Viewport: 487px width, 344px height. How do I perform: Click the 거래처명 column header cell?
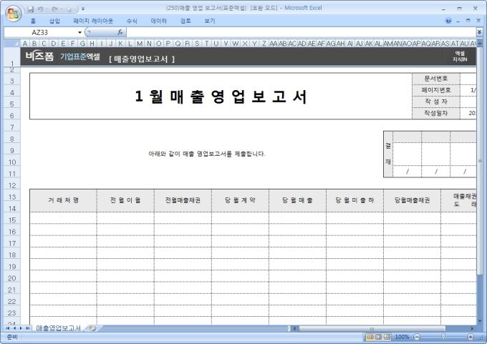63,200
